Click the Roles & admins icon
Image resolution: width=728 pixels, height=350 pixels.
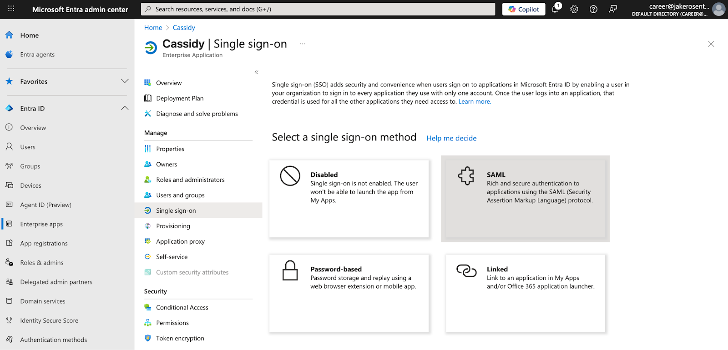coord(9,262)
